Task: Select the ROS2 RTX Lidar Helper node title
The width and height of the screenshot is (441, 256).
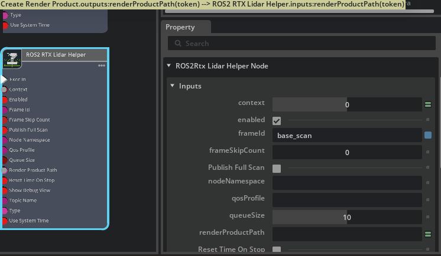Action: [56, 55]
